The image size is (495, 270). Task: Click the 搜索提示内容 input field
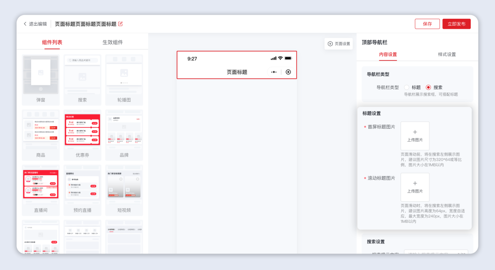[x=435, y=254]
